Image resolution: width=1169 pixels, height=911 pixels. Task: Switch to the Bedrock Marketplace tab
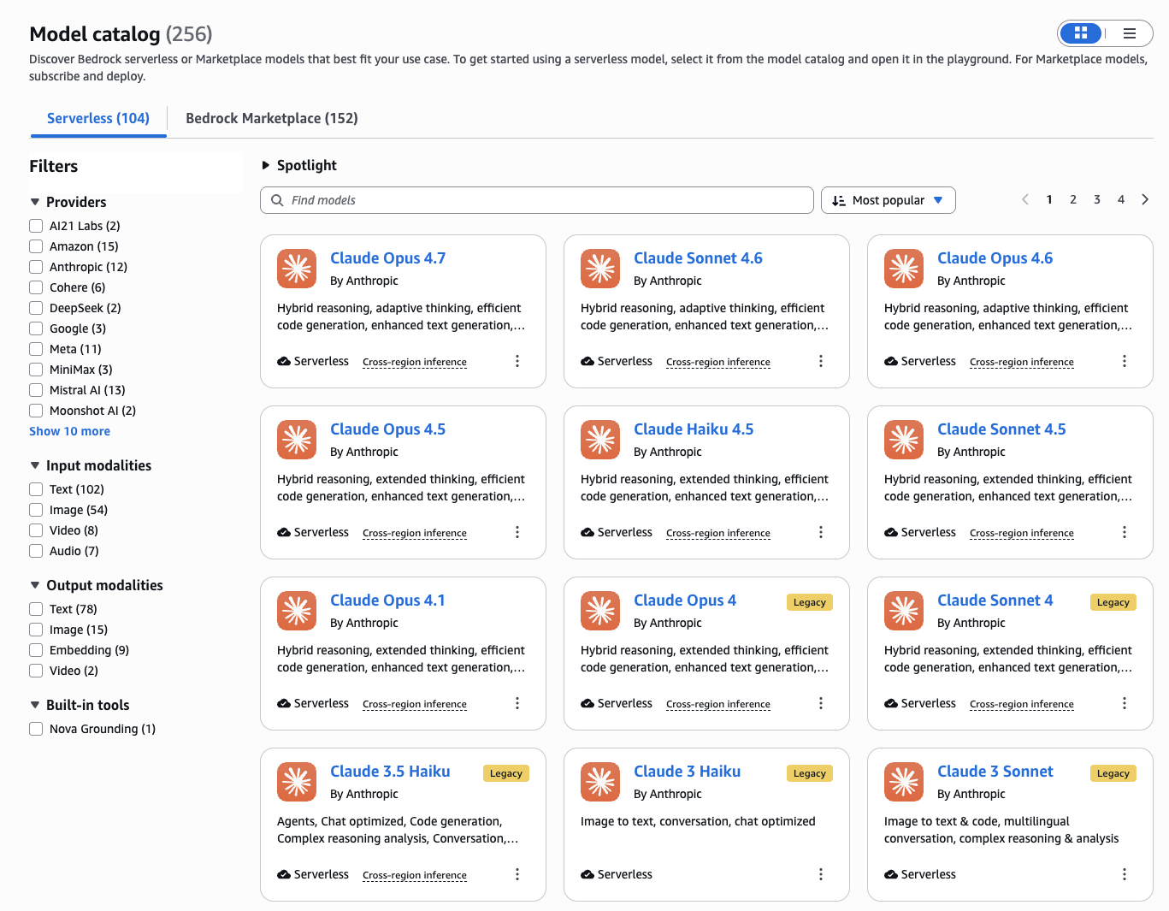click(x=272, y=118)
